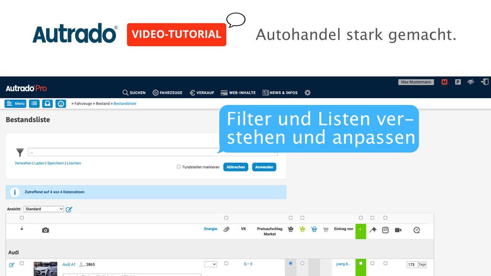
Task: Open the Audi A1 vehicle thumbnail
Action: point(46,269)
